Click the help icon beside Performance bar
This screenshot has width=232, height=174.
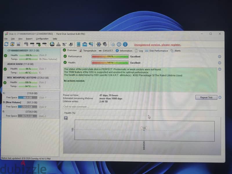click(220, 57)
